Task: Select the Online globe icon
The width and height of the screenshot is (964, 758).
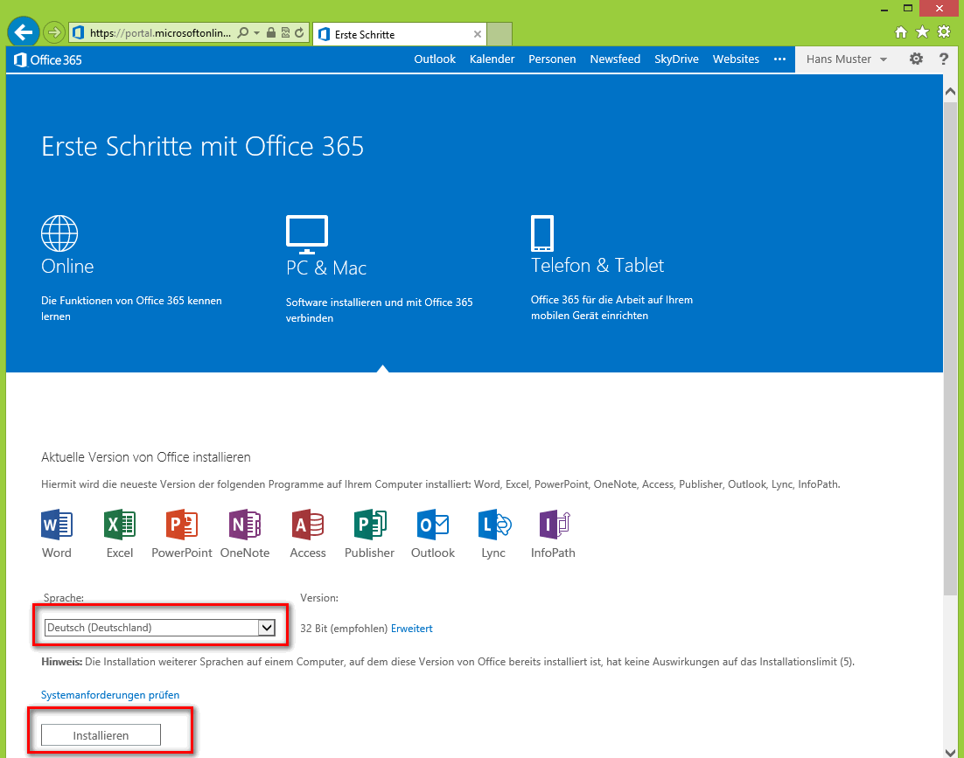Action: 59,233
